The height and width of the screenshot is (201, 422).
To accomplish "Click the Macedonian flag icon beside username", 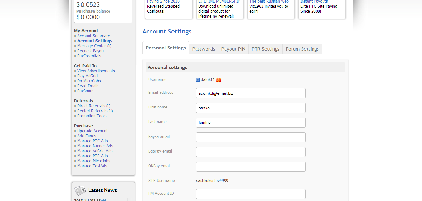I will click(x=219, y=80).
